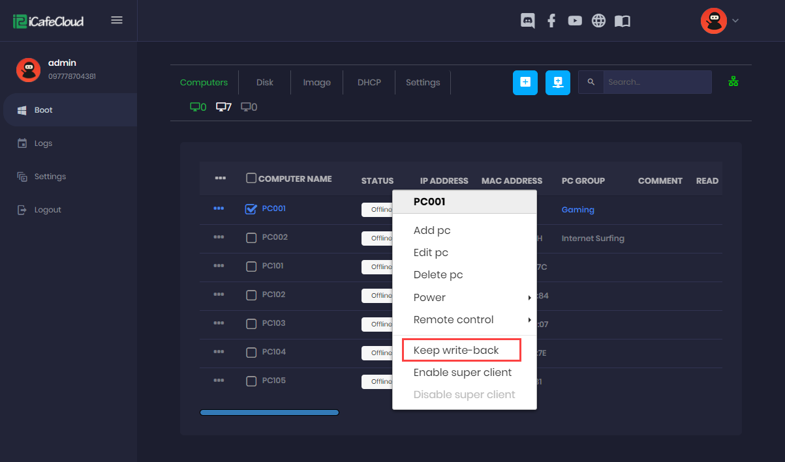Select all computers via the header checkbox
Screen dimensions: 785x462
point(251,178)
